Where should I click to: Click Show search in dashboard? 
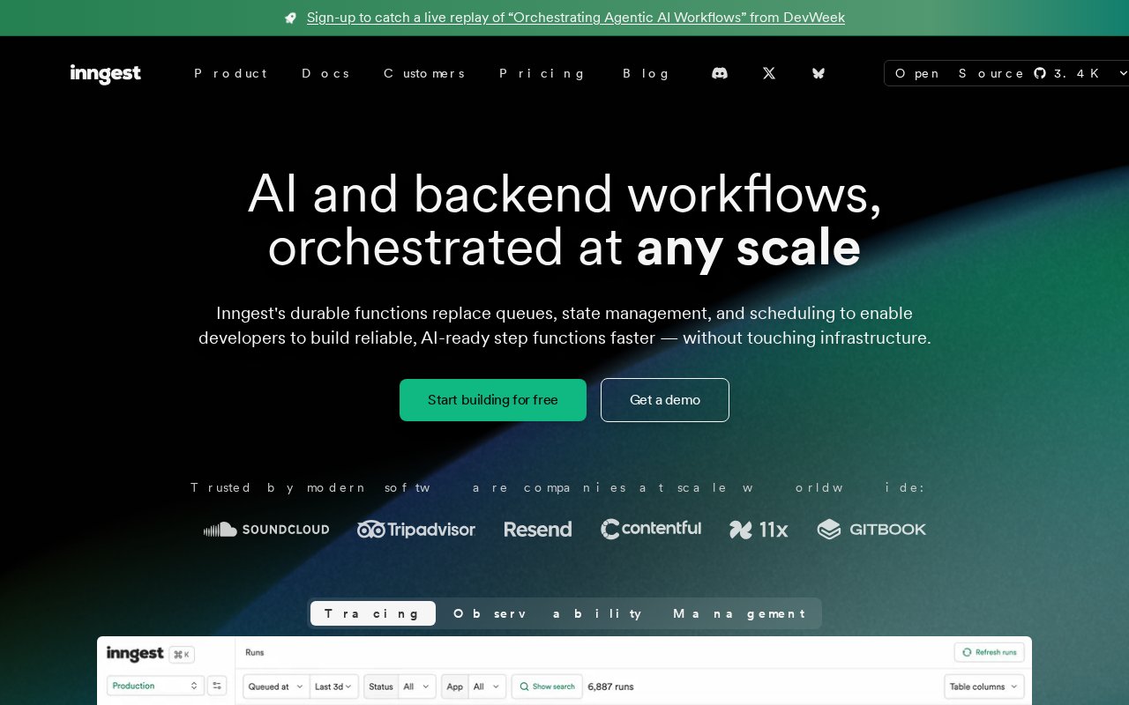pyautogui.click(x=547, y=686)
